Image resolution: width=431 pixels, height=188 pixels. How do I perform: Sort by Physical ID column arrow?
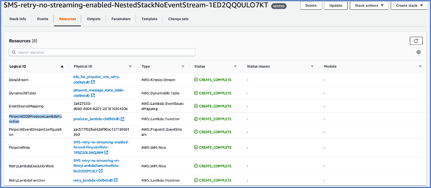click(x=130, y=67)
